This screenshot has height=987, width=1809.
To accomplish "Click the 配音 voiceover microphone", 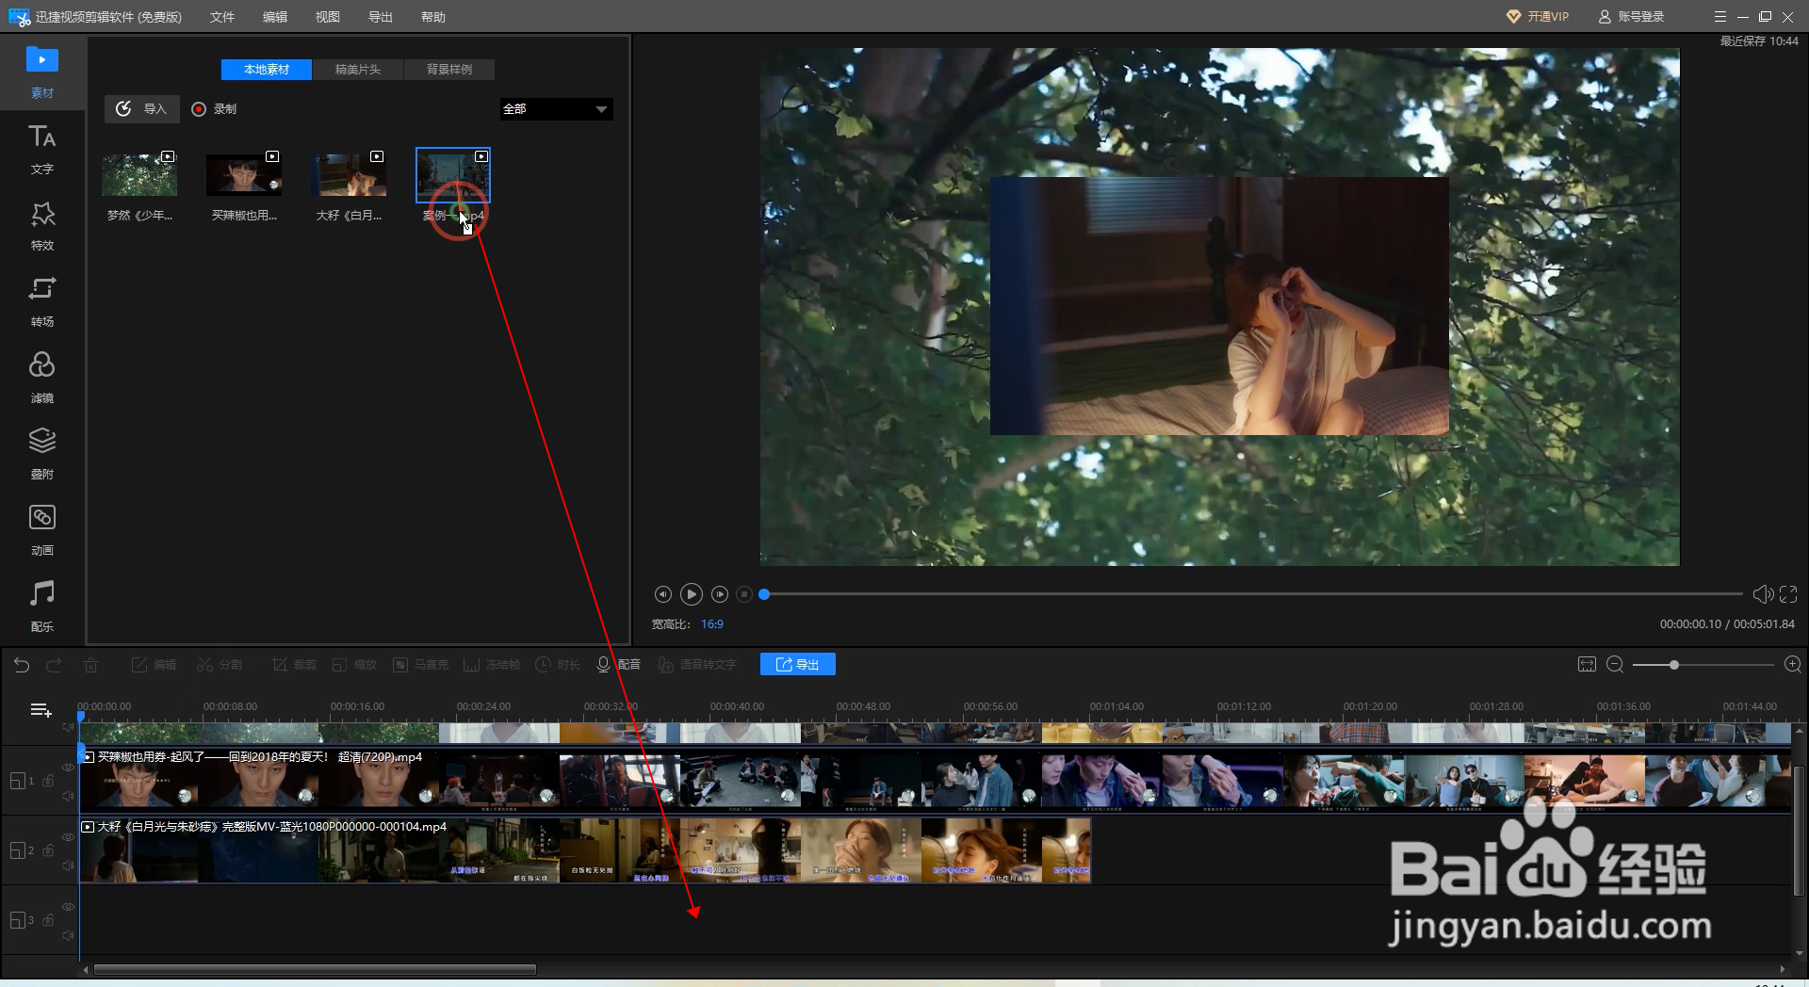I will (618, 665).
